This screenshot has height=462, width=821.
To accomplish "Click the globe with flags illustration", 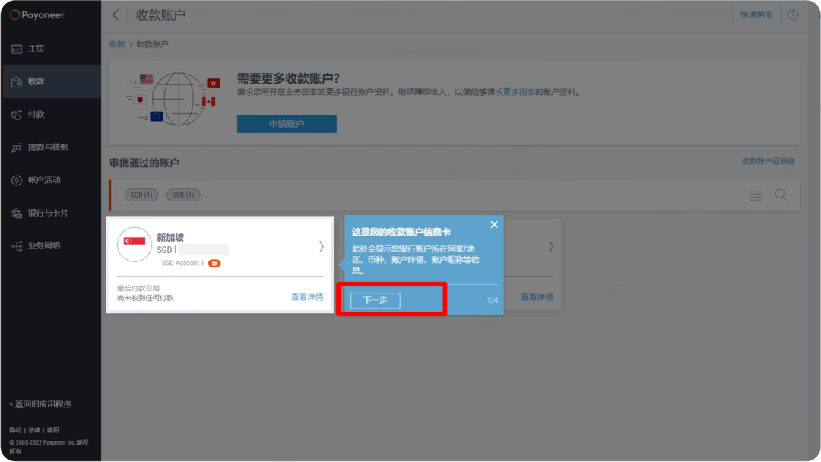I will click(174, 99).
